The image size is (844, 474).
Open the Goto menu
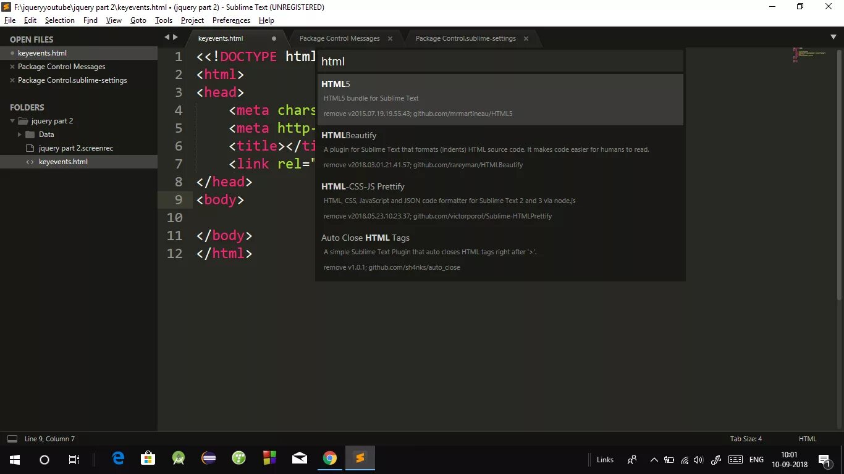pos(138,20)
